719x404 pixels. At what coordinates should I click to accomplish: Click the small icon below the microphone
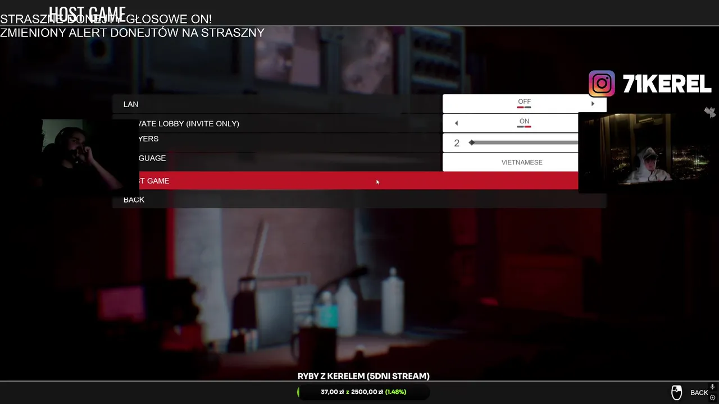[712, 398]
